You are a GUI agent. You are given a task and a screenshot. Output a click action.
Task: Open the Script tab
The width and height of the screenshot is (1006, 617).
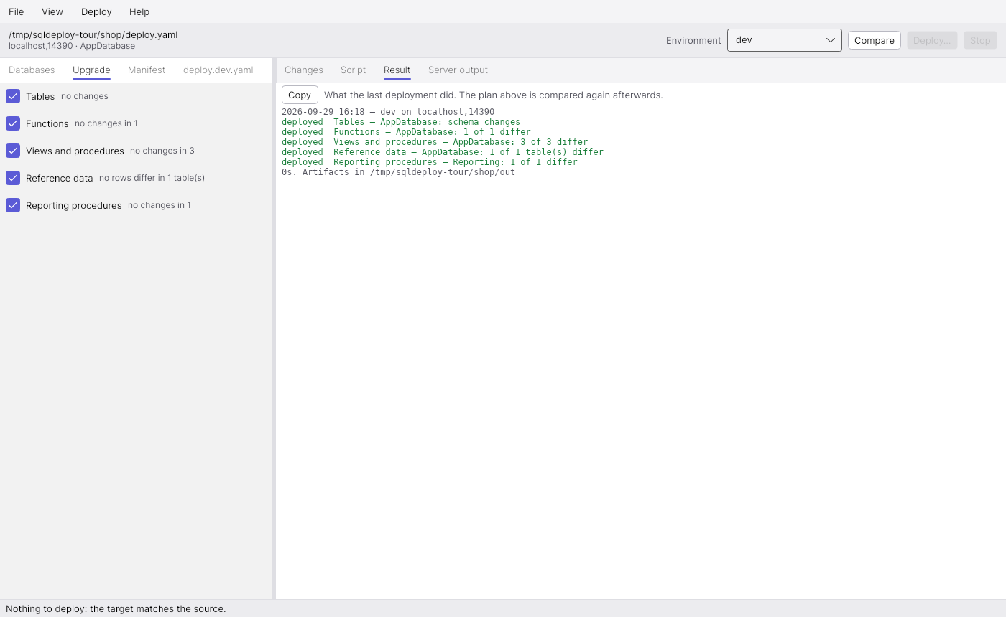(353, 70)
